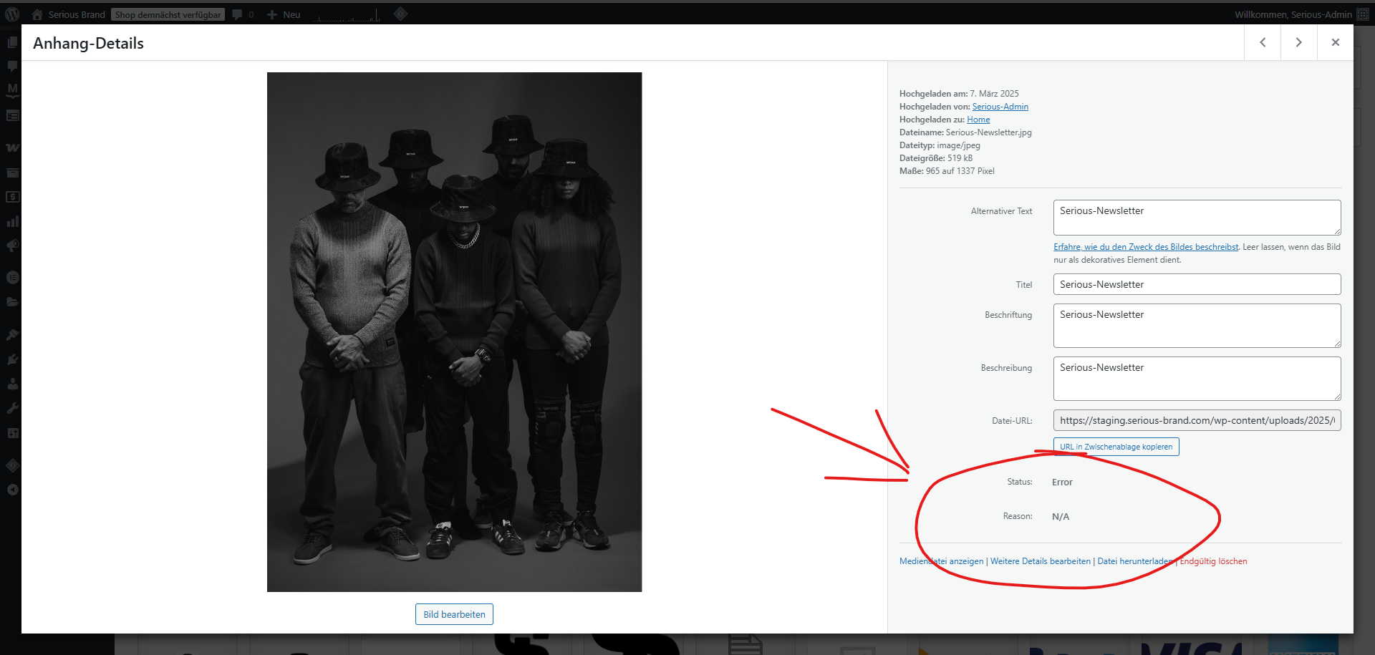Open the WooCommerce icon in the sidebar
The image size is (1375, 655).
click(12, 147)
